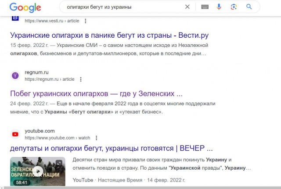The height and width of the screenshot is (189, 281).
Task: Open 'депутаты и олигархи бегут' video link
Action: [x=111, y=148]
